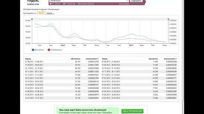
Task: Clear the search query with the X icon
Action: pos(127,1)
